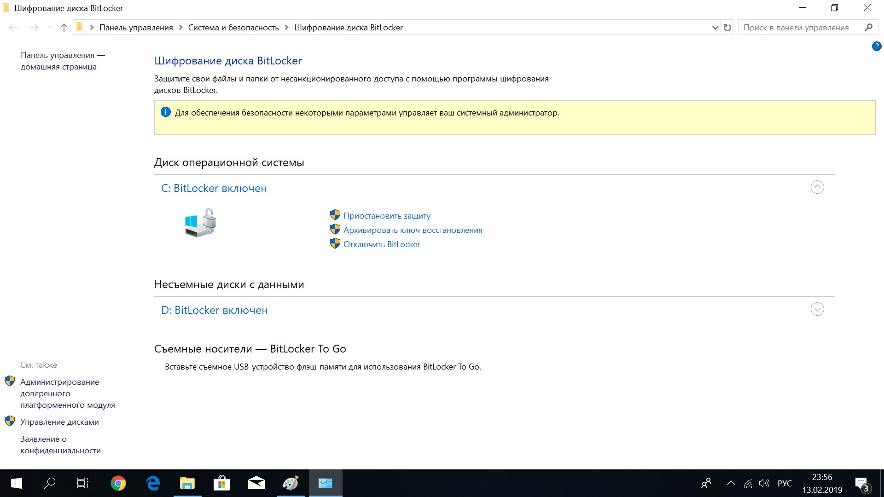The width and height of the screenshot is (884, 497).
Task: Click shield icon beside Архивировать ключ
Action: click(x=335, y=229)
